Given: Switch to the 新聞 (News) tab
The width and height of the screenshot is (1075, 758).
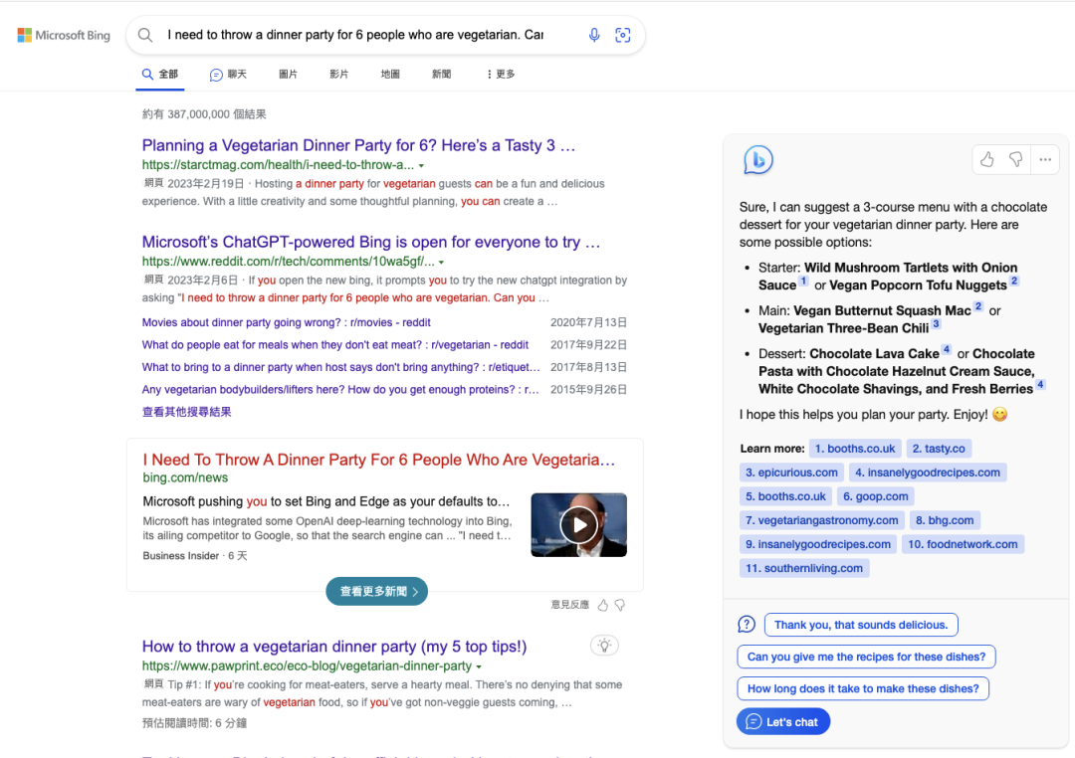Looking at the screenshot, I should (442, 74).
